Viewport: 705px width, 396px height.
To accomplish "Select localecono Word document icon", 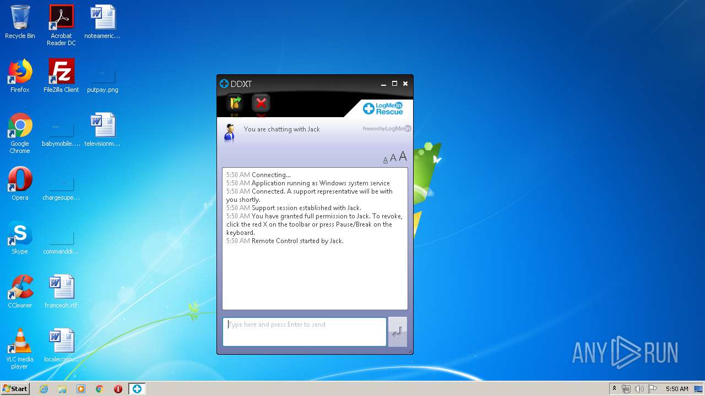I will pos(61,345).
